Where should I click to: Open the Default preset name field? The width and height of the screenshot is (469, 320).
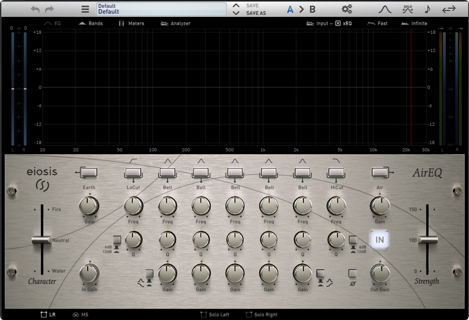[161, 9]
